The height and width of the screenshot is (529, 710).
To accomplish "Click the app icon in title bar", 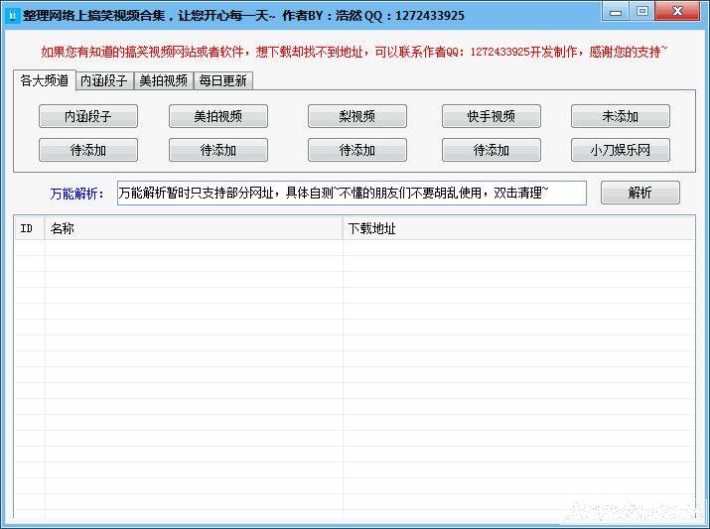I will pyautogui.click(x=13, y=15).
